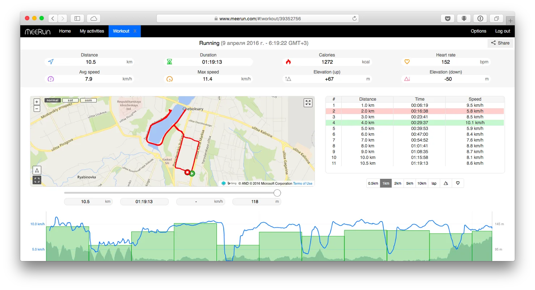Screen dimensions: 535x290
Task: Open the Home page
Action: pos(65,31)
